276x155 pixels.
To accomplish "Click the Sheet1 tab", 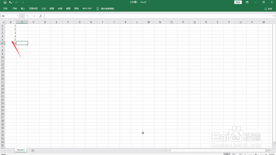I will (21, 150).
